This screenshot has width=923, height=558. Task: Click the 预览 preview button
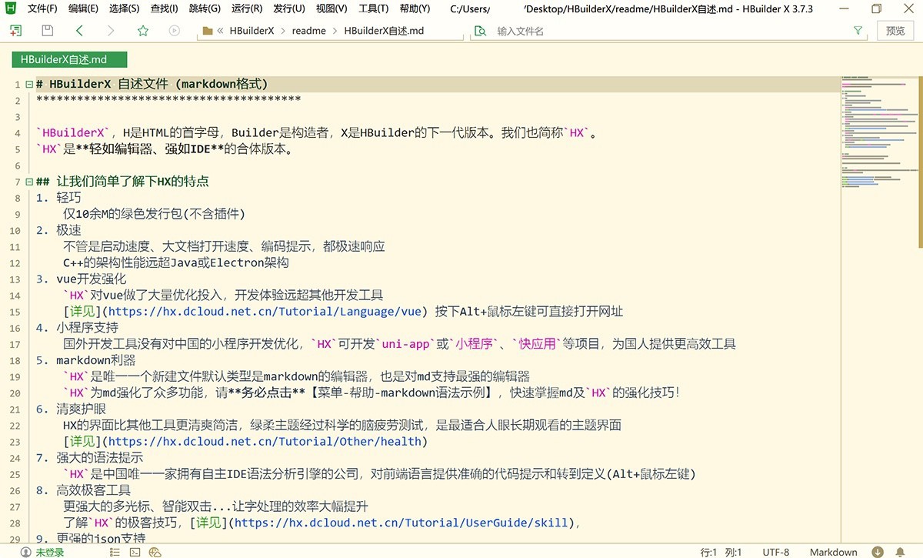point(895,31)
